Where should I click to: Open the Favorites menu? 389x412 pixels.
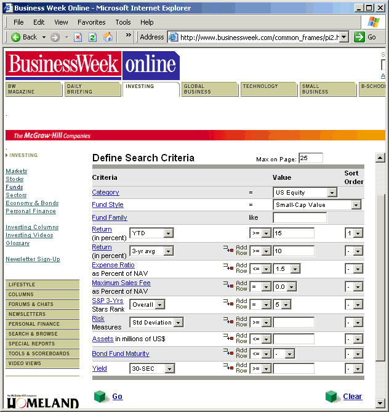91,22
